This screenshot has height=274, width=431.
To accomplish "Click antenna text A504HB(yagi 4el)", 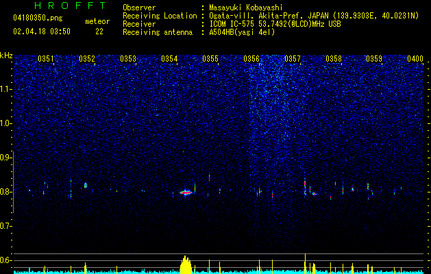I will tap(242, 32).
